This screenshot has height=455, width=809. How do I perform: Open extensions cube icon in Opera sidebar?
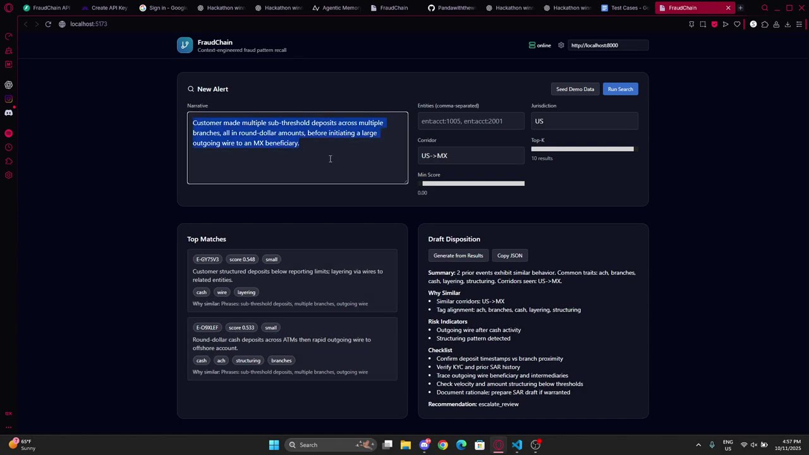click(8, 161)
